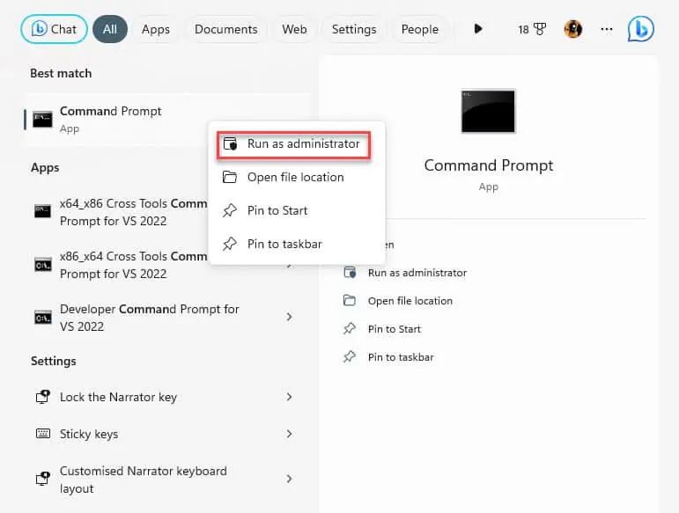Click the Sticky keys keyboard icon
The width and height of the screenshot is (679, 513).
pos(43,434)
